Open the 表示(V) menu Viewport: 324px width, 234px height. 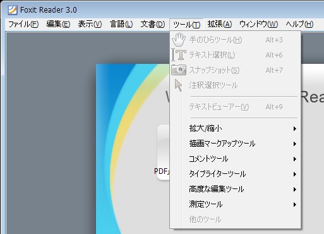coord(90,24)
